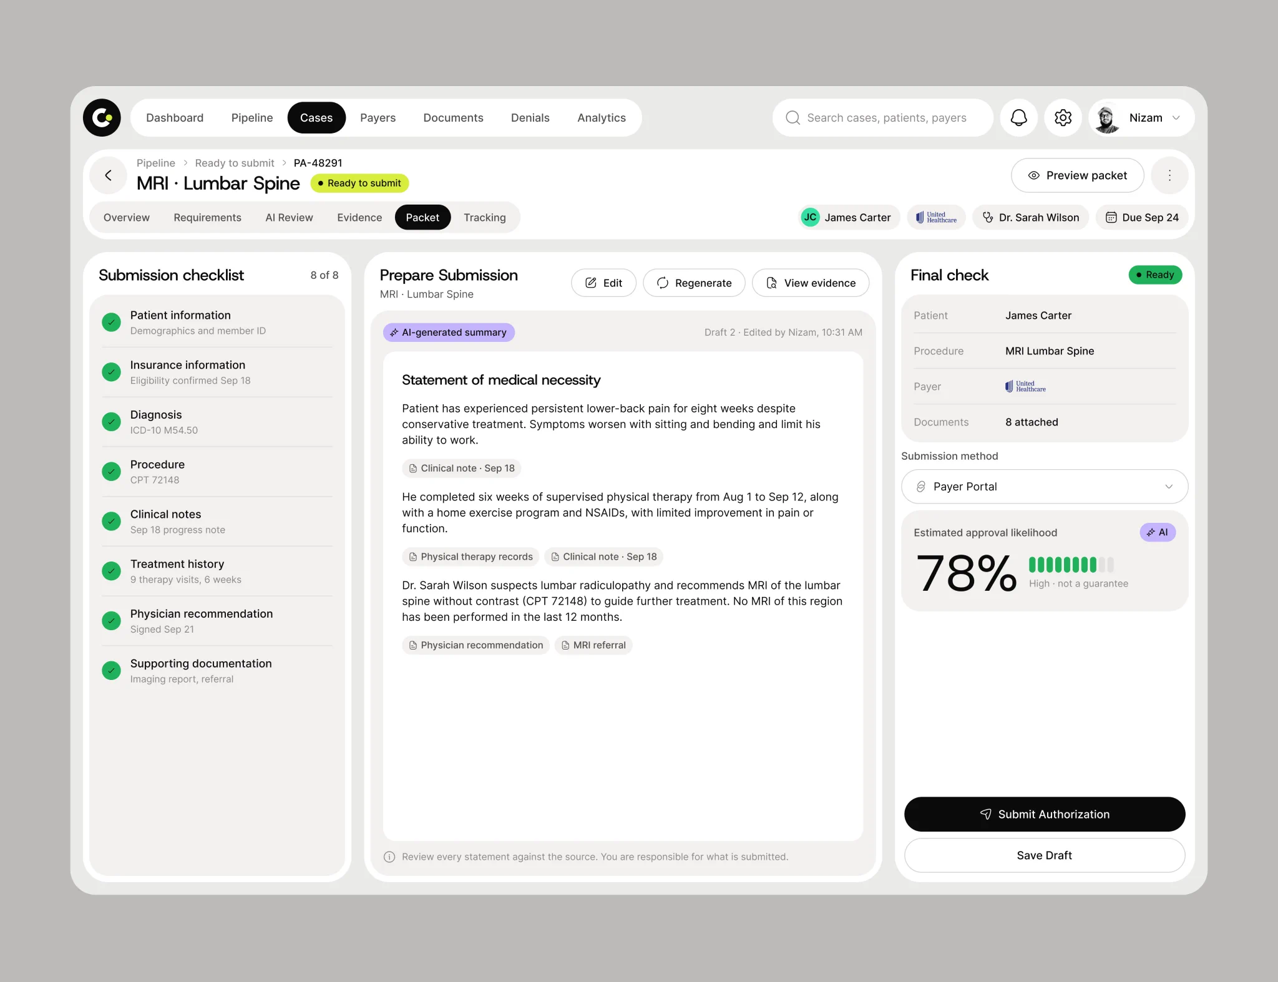The height and width of the screenshot is (982, 1278).
Task: Click the AI-generated summary badge
Action: (449, 333)
